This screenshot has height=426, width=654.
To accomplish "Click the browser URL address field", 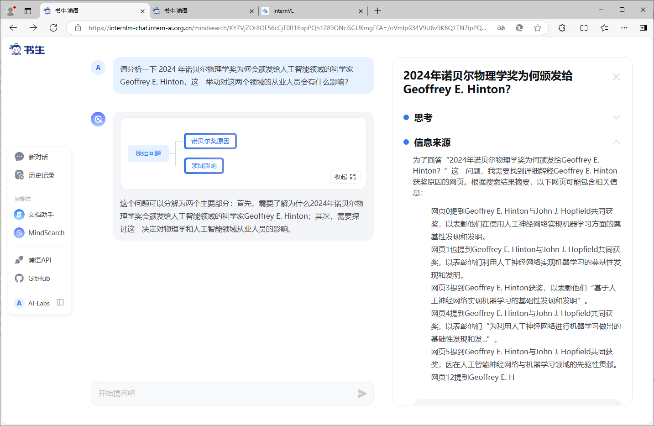I will 288,28.
